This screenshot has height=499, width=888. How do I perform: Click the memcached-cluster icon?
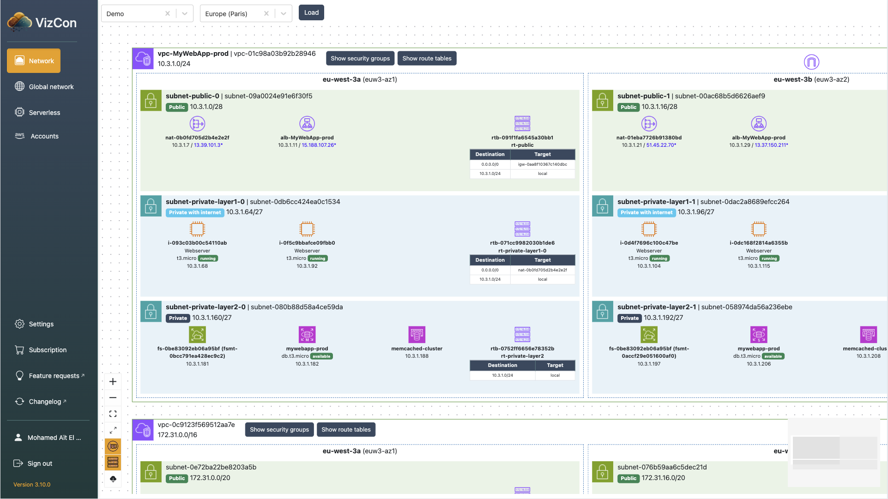coord(417,334)
